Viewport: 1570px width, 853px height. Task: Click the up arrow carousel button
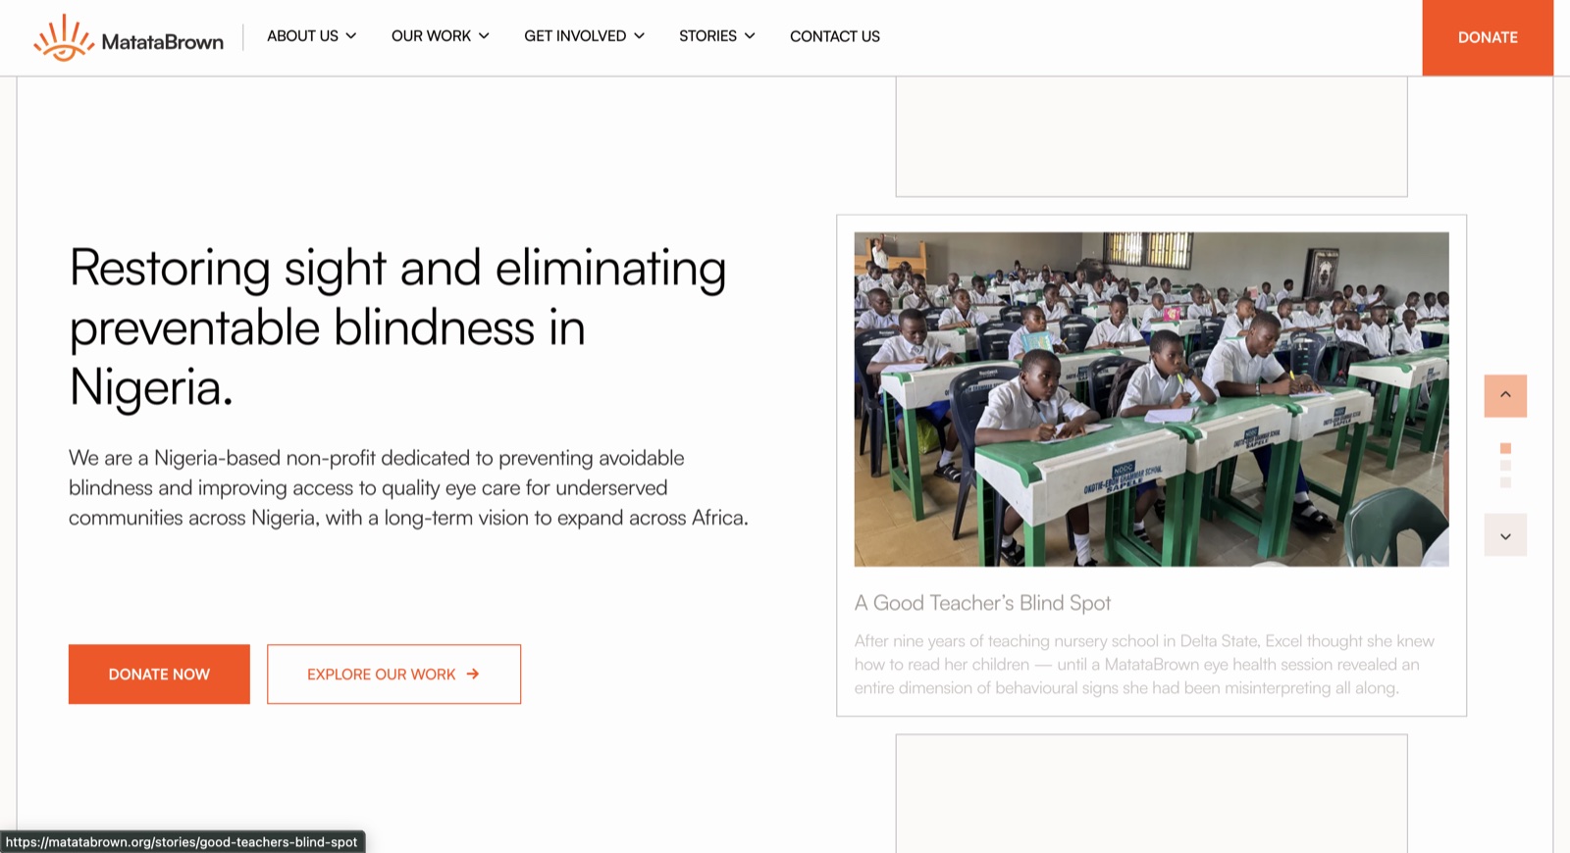click(x=1505, y=396)
